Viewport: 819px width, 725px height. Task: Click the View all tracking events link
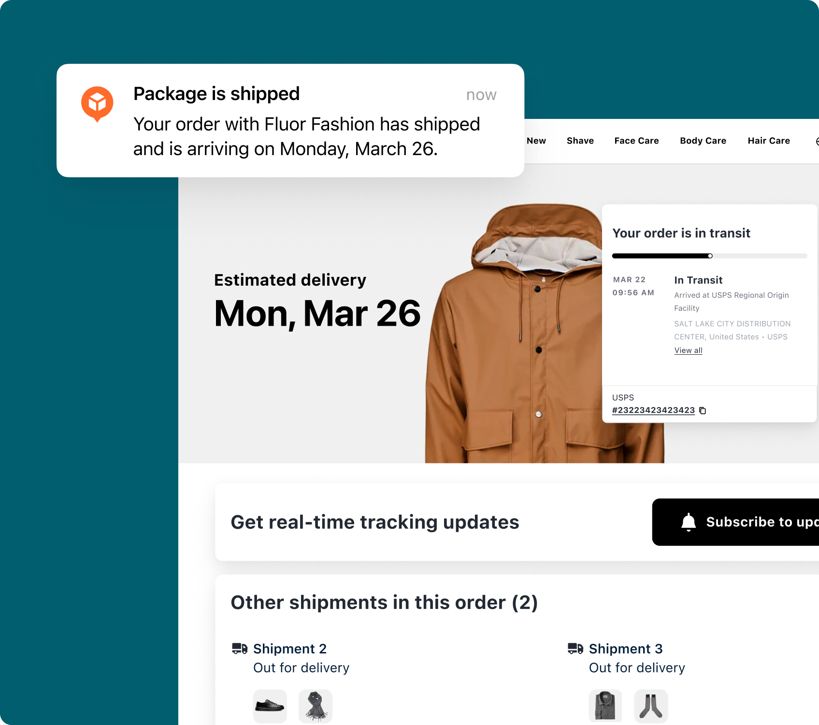pyautogui.click(x=688, y=350)
